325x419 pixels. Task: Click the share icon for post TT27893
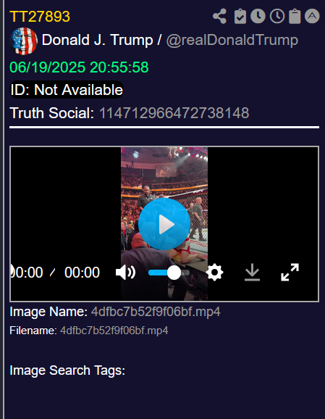[x=220, y=16]
